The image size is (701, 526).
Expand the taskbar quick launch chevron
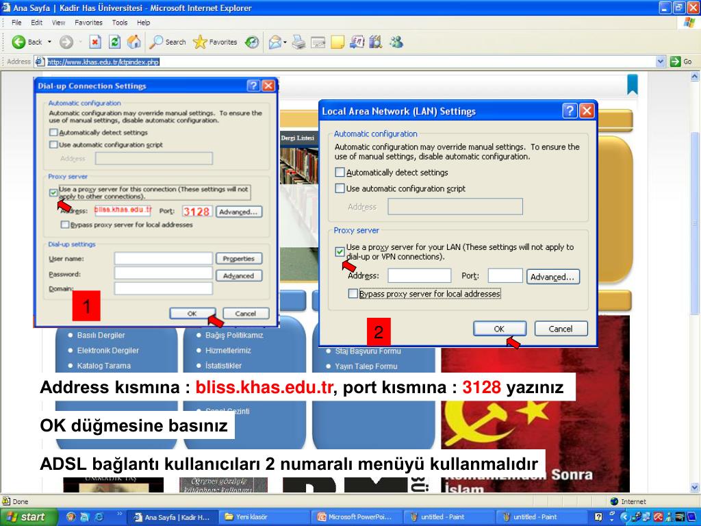coord(119,514)
